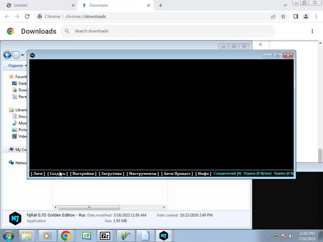Expand the Chrome tab search chevron
The image size is (323, 242).
[285, 5]
